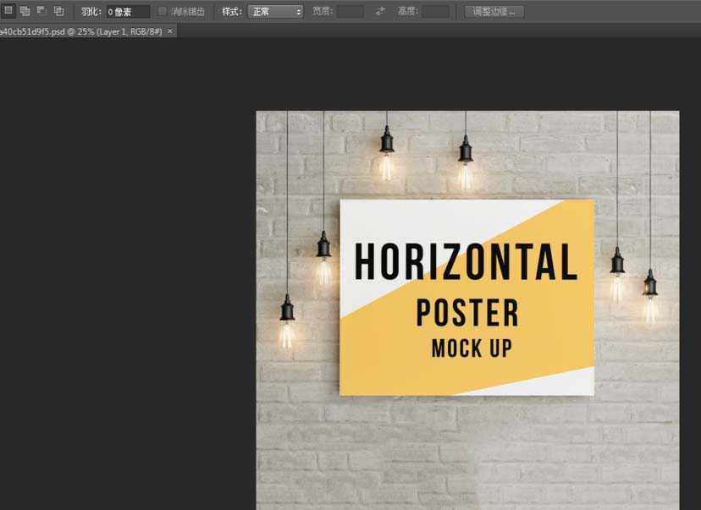Click the 宽度 width input field
The image size is (701, 510).
point(350,12)
